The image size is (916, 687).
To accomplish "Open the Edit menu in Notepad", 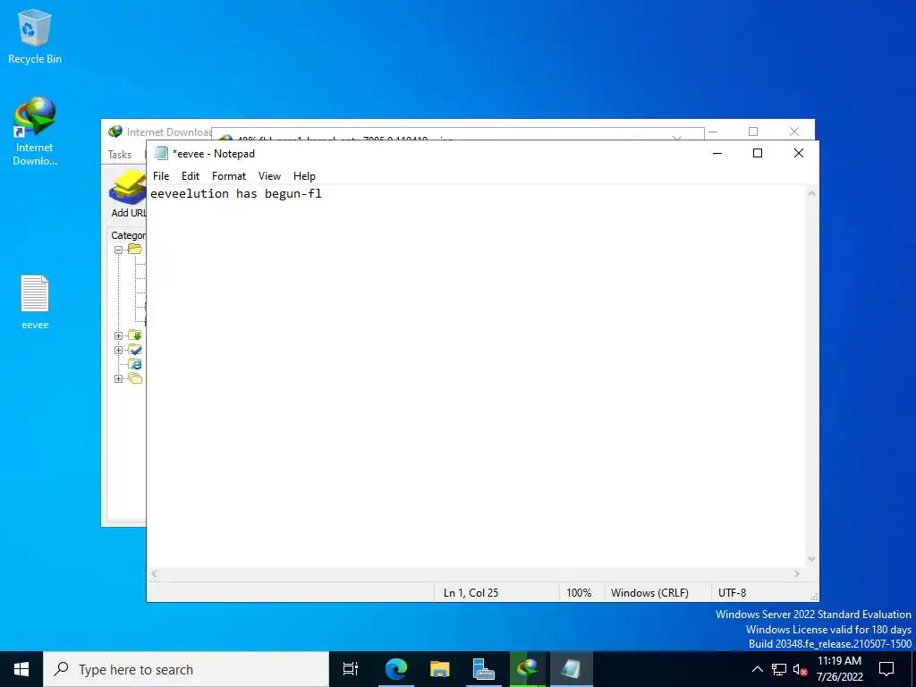I will (x=191, y=176).
